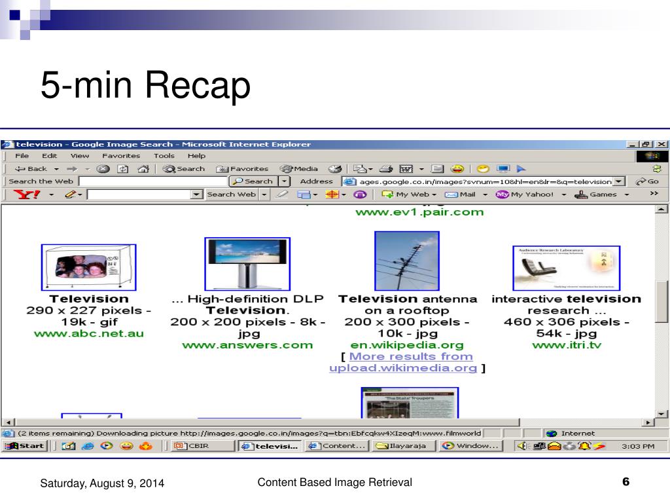Open the Tools menu
670x503 pixels.
(164, 156)
